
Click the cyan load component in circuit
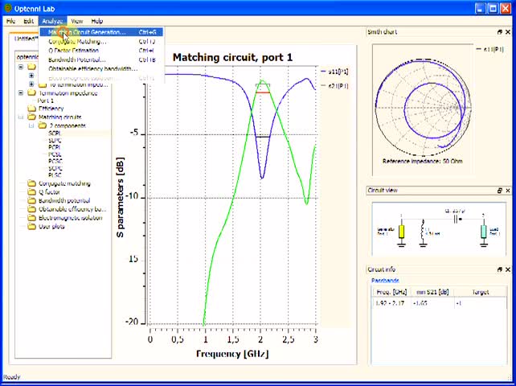pyautogui.click(x=483, y=232)
